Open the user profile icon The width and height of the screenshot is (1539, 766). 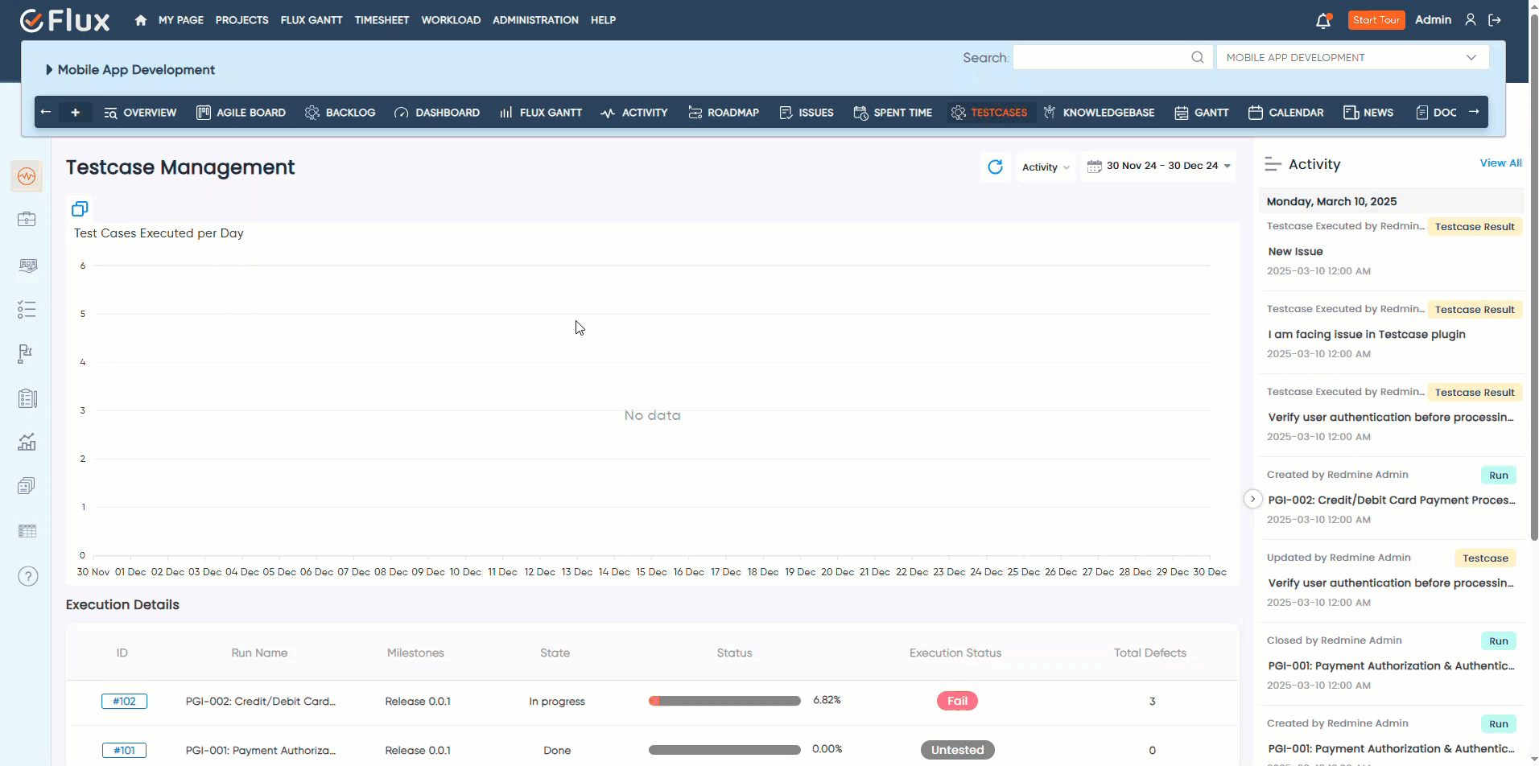click(1471, 20)
